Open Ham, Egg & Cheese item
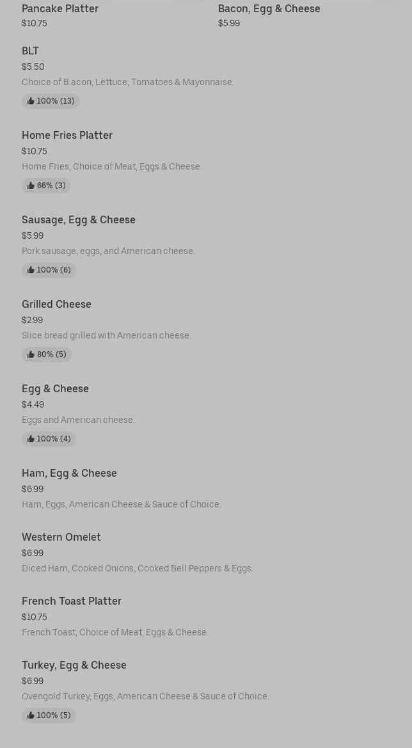The image size is (412, 748). [x=69, y=473]
